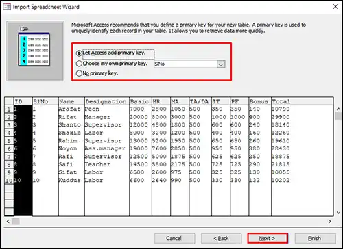Image resolution: width=343 pixels, height=249 pixels.
Task: Click row selector number 10
Action: 9,181
